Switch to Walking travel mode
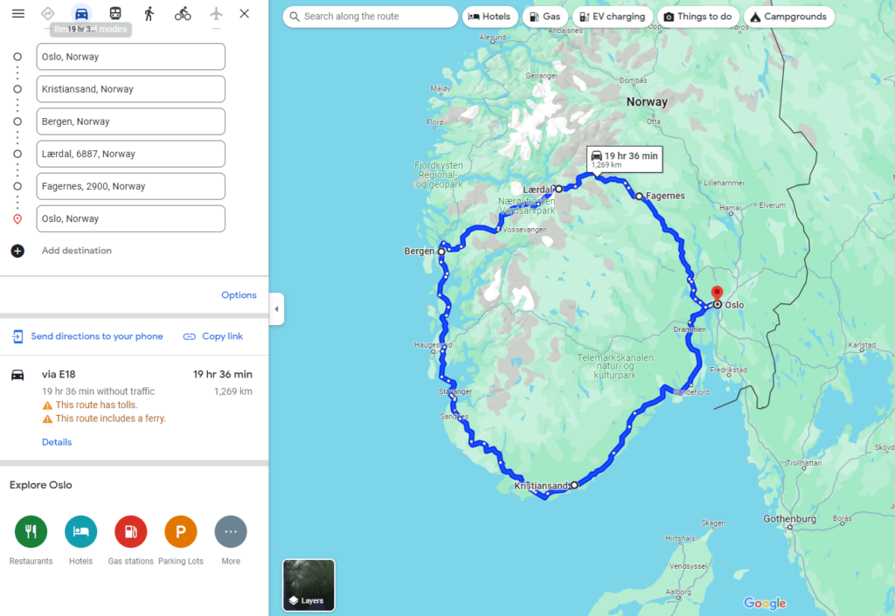This screenshot has width=895, height=616. (149, 14)
